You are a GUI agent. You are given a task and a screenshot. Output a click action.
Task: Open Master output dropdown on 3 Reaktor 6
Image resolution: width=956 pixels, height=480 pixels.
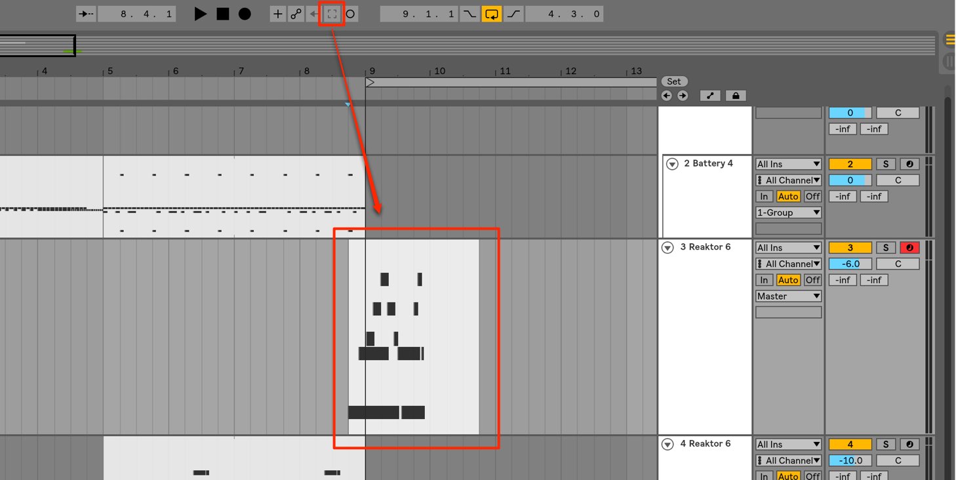[x=788, y=296]
